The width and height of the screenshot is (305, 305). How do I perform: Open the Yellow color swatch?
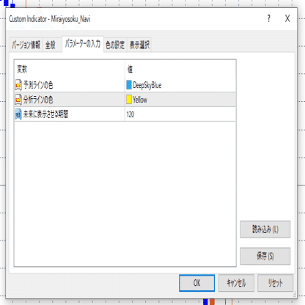(129, 100)
